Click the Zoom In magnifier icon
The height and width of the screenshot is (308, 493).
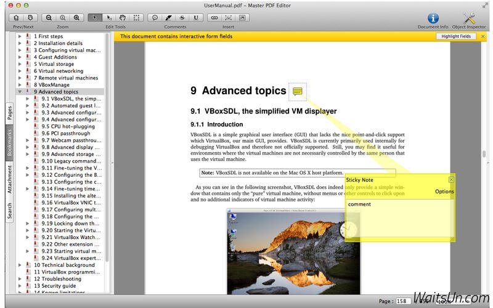click(x=76, y=18)
